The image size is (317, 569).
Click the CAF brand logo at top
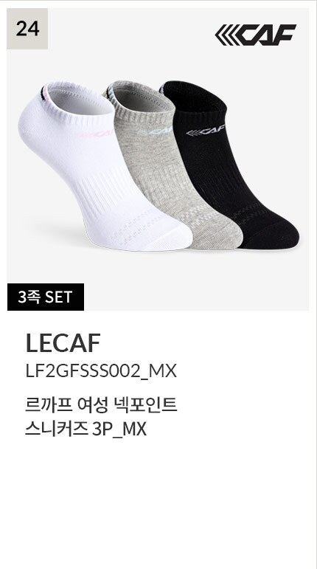click(x=255, y=35)
